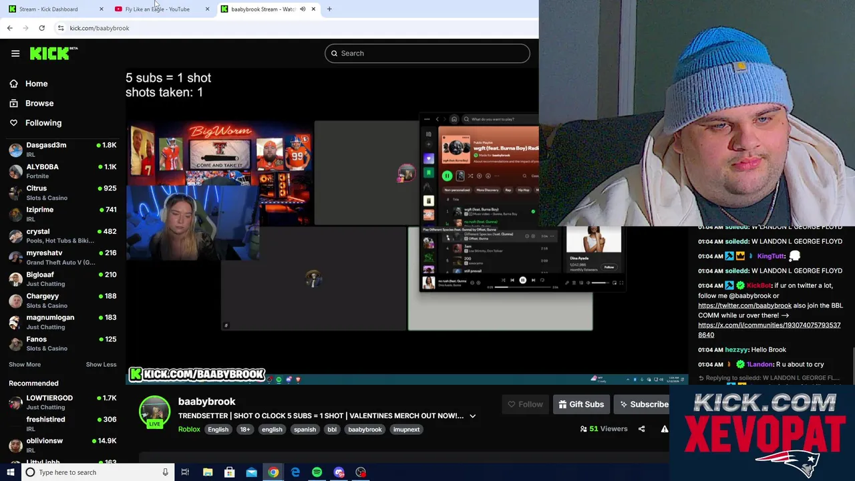Open Task View on taskbar
The image size is (855, 481).
[x=185, y=472]
